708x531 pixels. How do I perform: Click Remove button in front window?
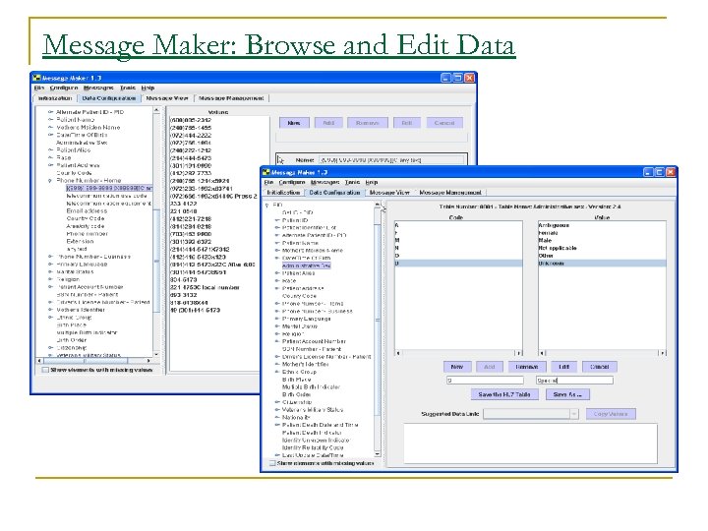tap(527, 367)
